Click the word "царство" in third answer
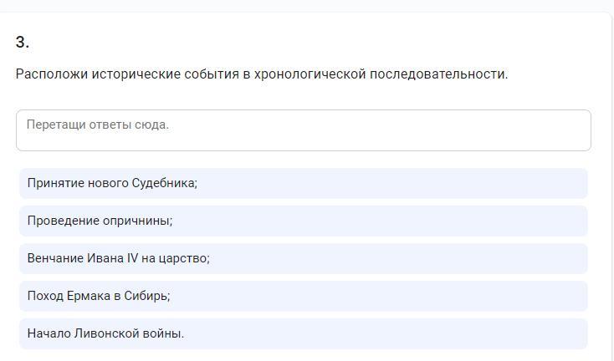The width and height of the screenshot is (614, 361). [185, 258]
